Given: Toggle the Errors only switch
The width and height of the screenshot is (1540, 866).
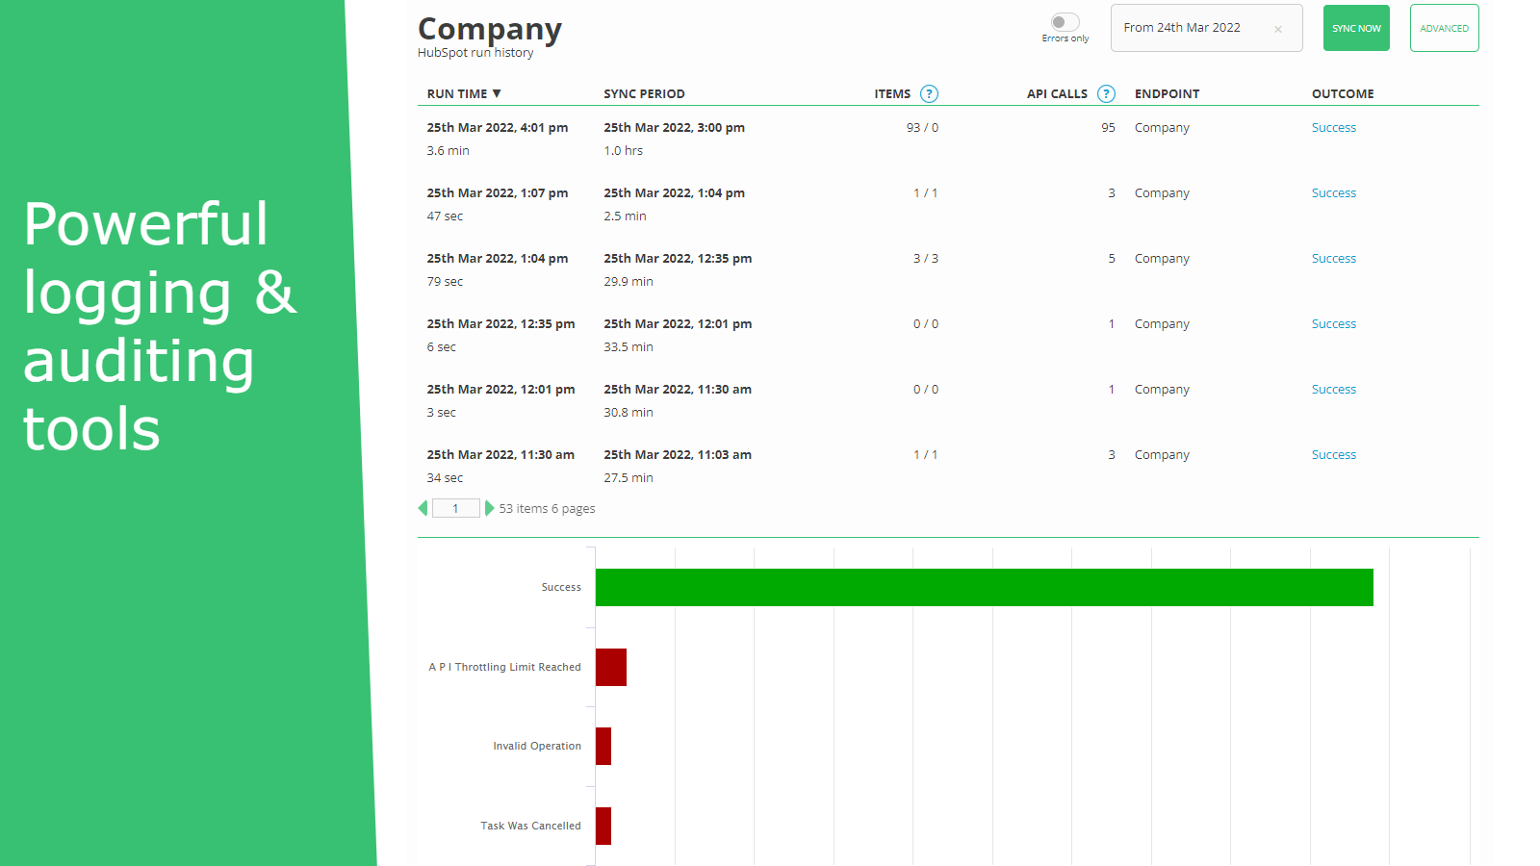Looking at the screenshot, I should click(1065, 22).
